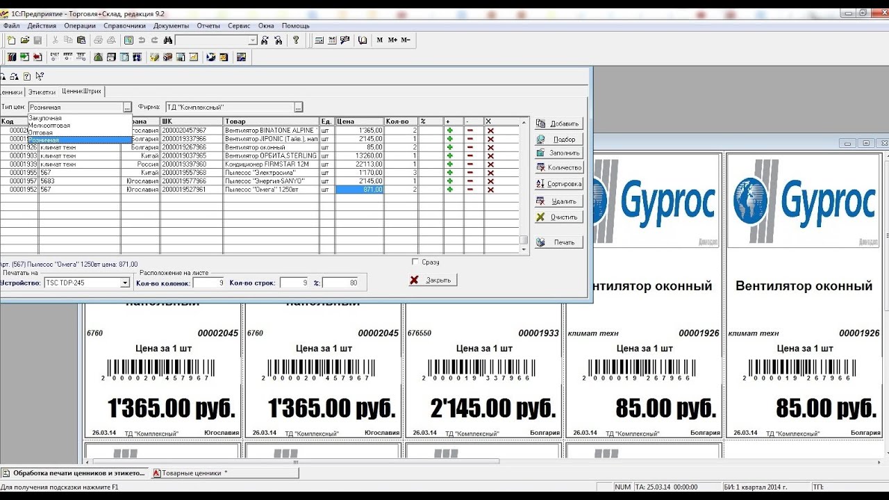Select the highlighted price cell 871,00
889x500 pixels.
tap(360, 189)
